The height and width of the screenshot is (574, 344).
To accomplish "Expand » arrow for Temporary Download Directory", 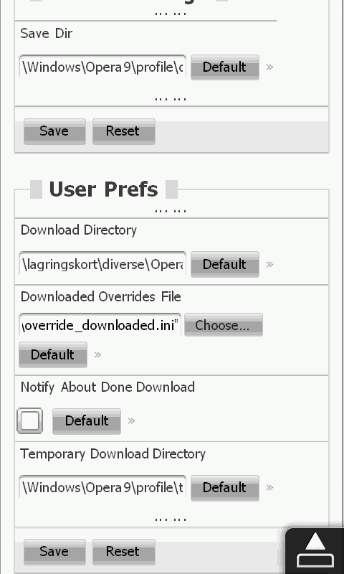I will point(269,488).
